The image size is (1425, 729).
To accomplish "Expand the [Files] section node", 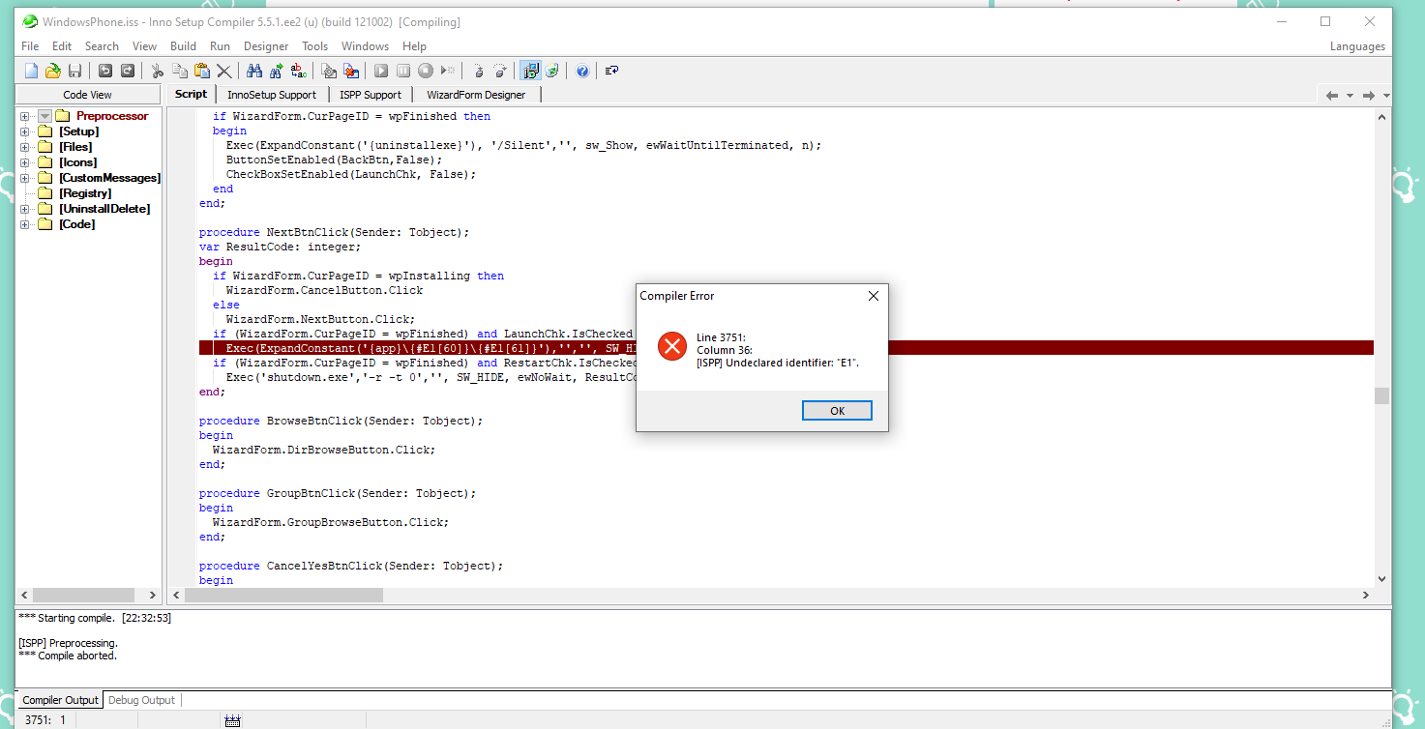I will click(x=25, y=147).
